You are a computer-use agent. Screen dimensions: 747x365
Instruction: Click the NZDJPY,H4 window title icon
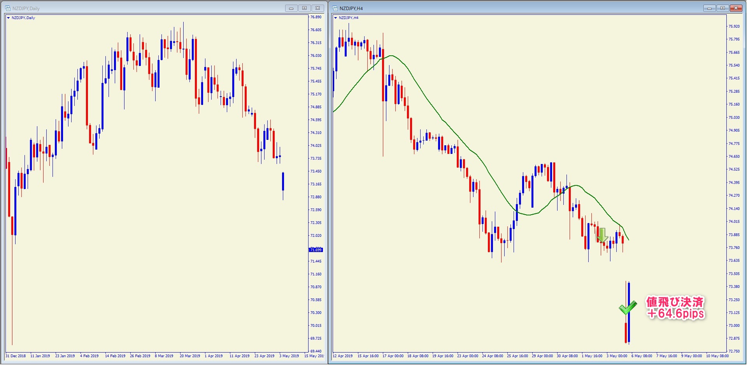tap(335, 8)
